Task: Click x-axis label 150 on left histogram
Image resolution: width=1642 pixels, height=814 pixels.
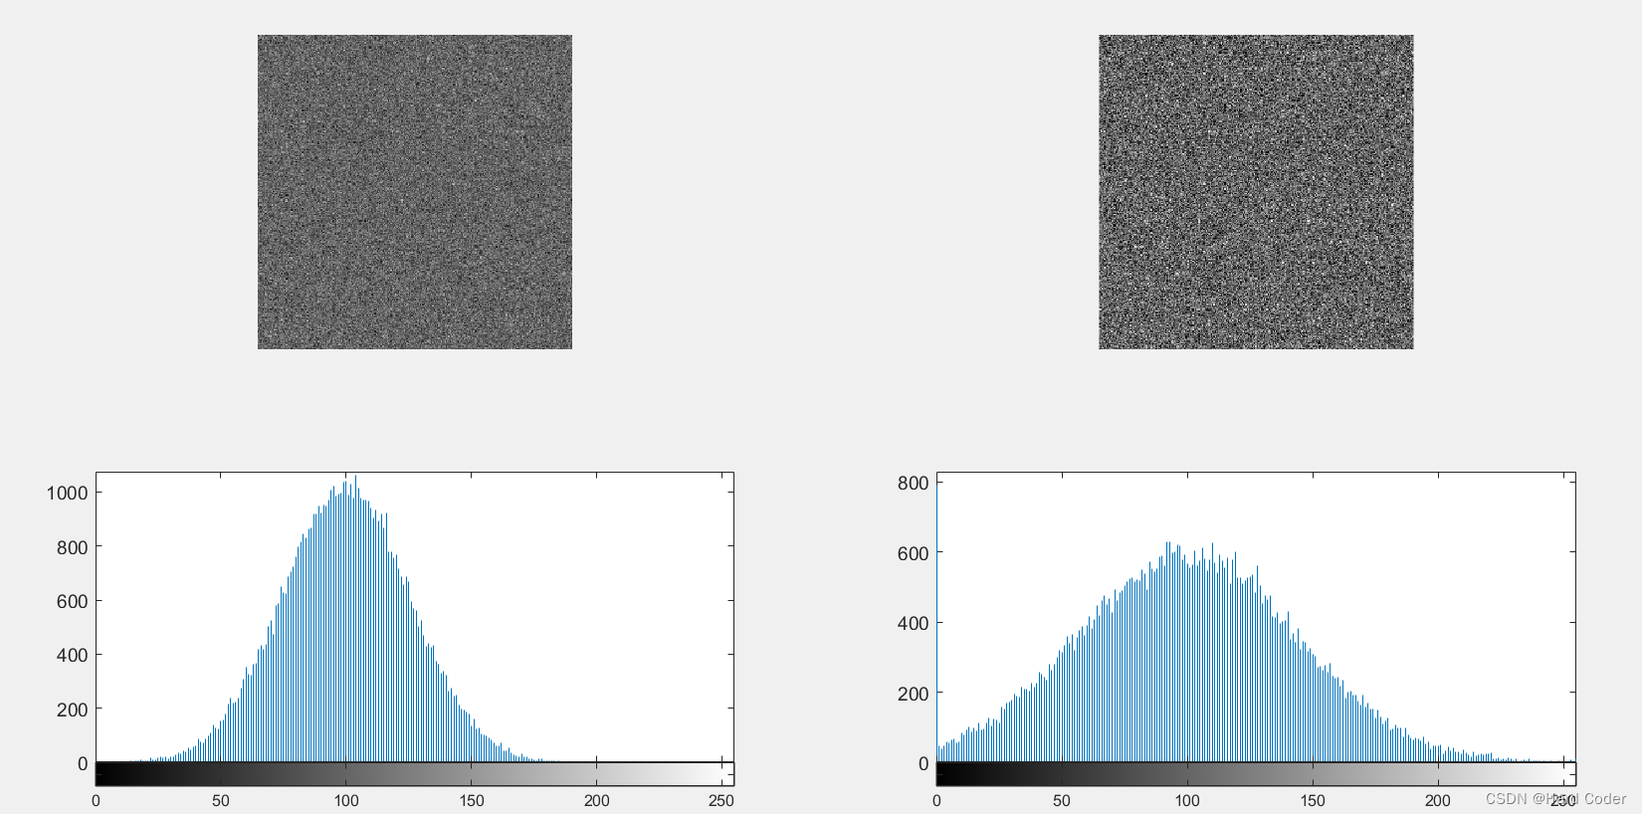Action: pyautogui.click(x=472, y=801)
